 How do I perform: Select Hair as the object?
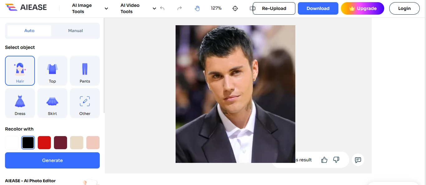(20, 71)
